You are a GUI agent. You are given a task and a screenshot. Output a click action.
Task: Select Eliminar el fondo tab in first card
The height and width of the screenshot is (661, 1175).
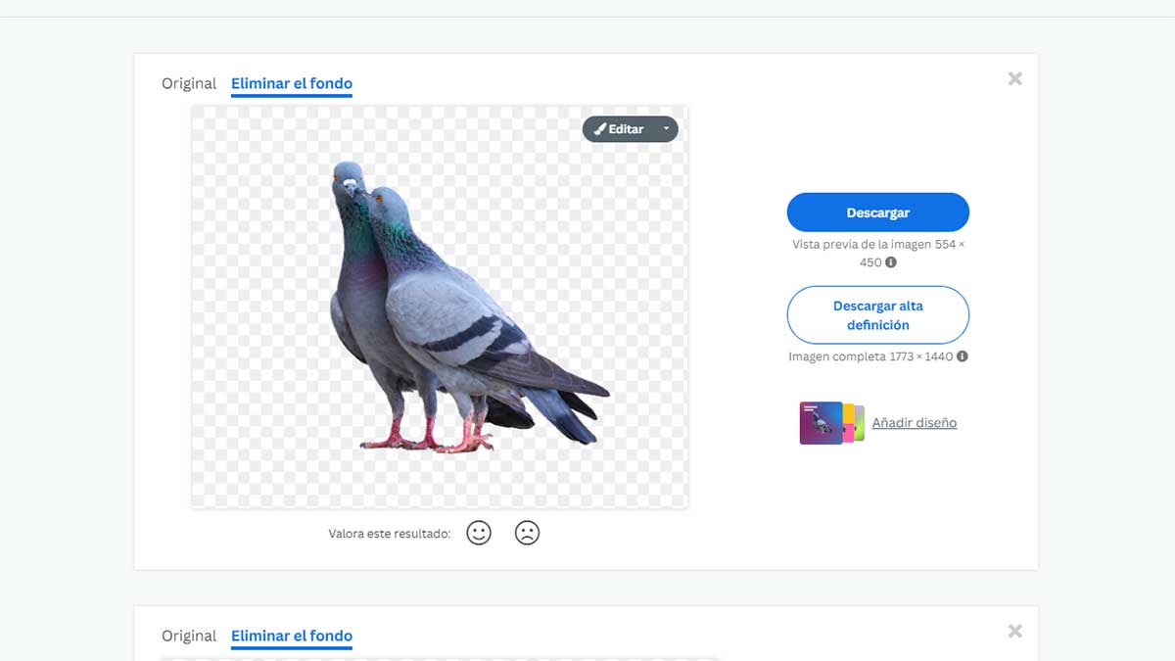[x=292, y=84]
